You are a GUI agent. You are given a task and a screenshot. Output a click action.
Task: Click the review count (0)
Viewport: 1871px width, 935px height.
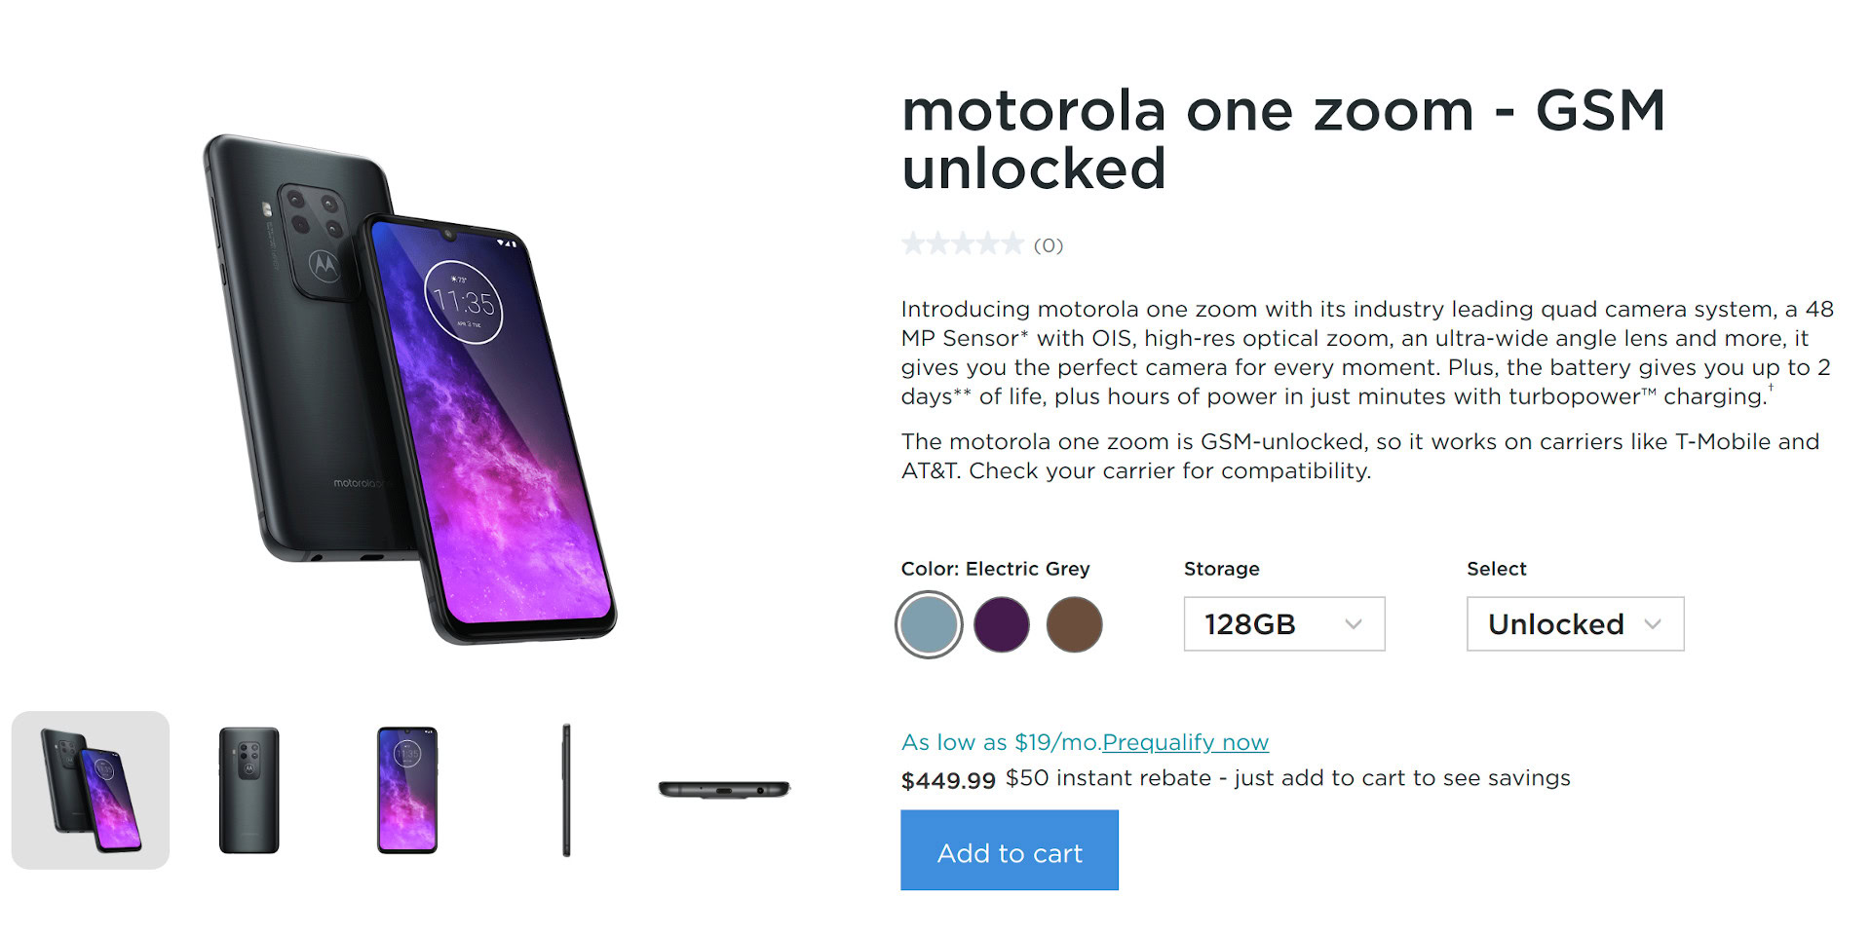pos(1049,245)
